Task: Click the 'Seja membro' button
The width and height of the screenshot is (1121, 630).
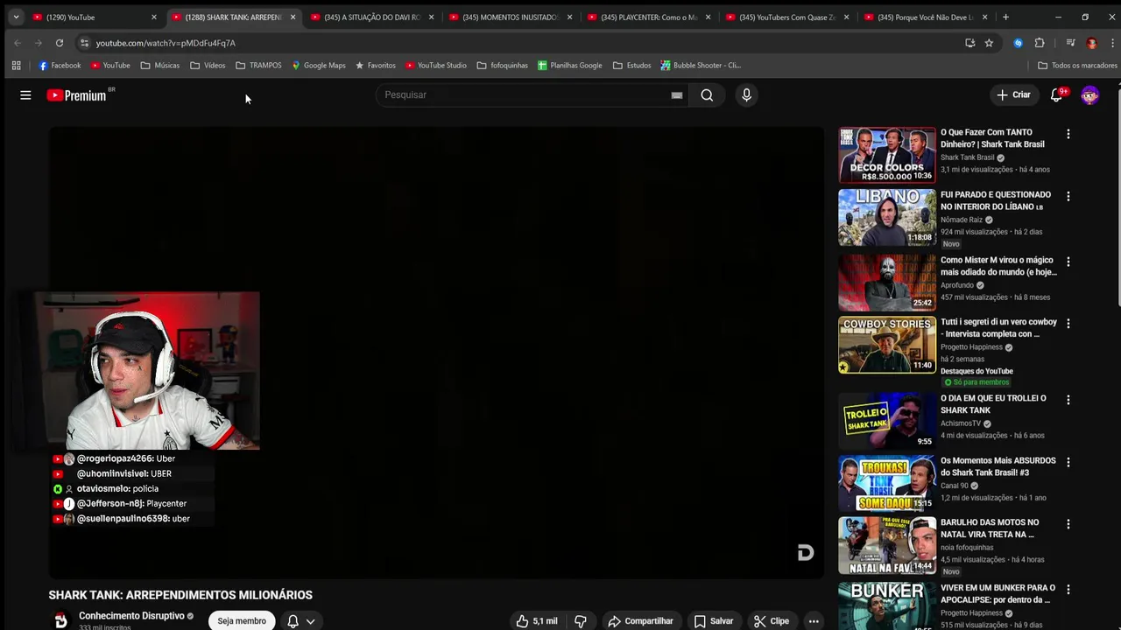Action: (x=242, y=620)
